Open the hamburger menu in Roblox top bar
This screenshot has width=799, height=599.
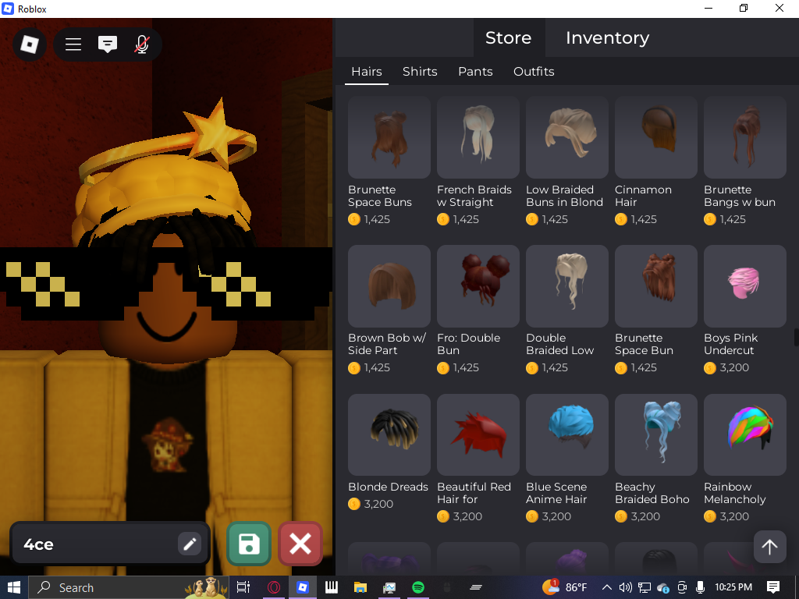(x=73, y=44)
